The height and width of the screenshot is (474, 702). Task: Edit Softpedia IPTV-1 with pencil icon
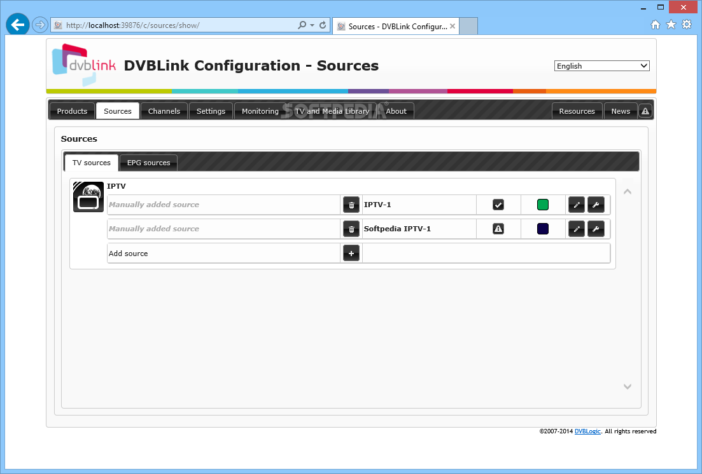[577, 229]
